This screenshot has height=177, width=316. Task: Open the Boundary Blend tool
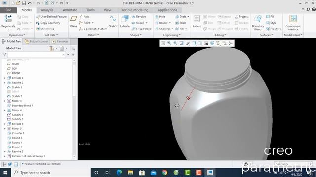(x=258, y=23)
